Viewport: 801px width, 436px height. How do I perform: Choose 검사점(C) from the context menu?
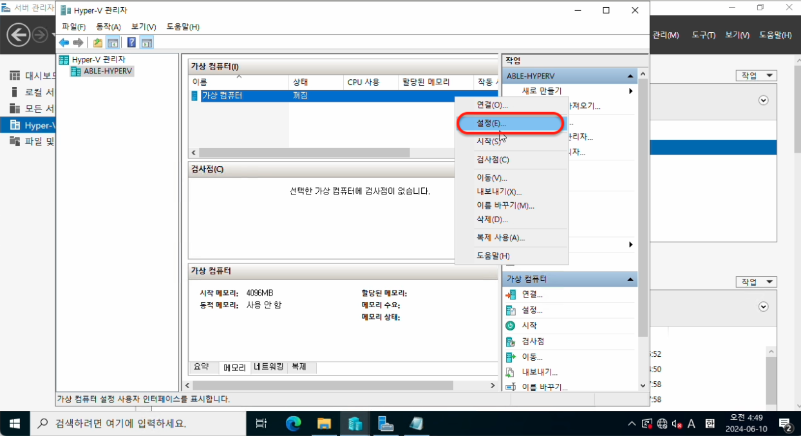511,160
